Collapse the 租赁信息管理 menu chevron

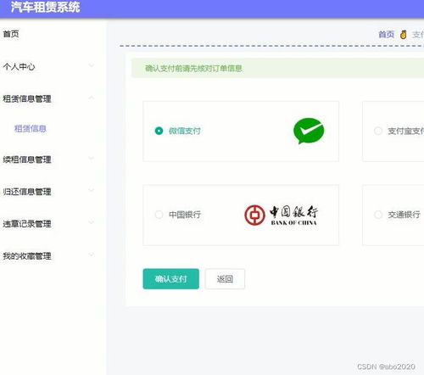[x=92, y=98]
